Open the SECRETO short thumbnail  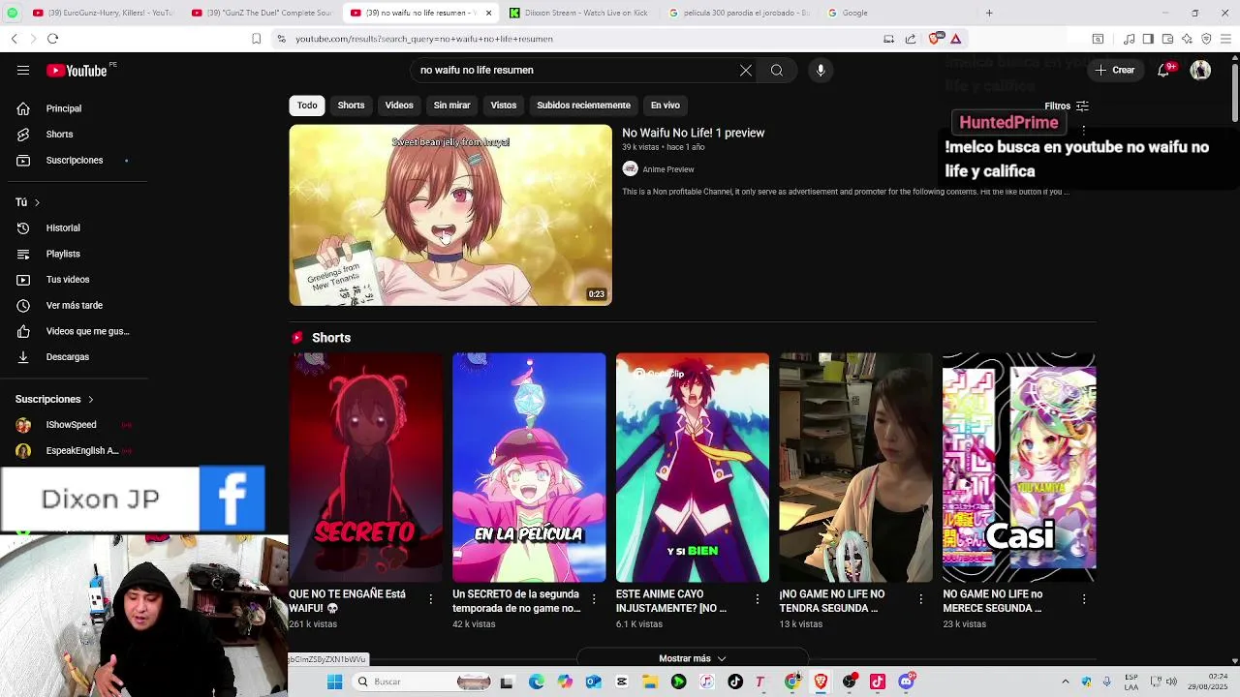(x=365, y=467)
